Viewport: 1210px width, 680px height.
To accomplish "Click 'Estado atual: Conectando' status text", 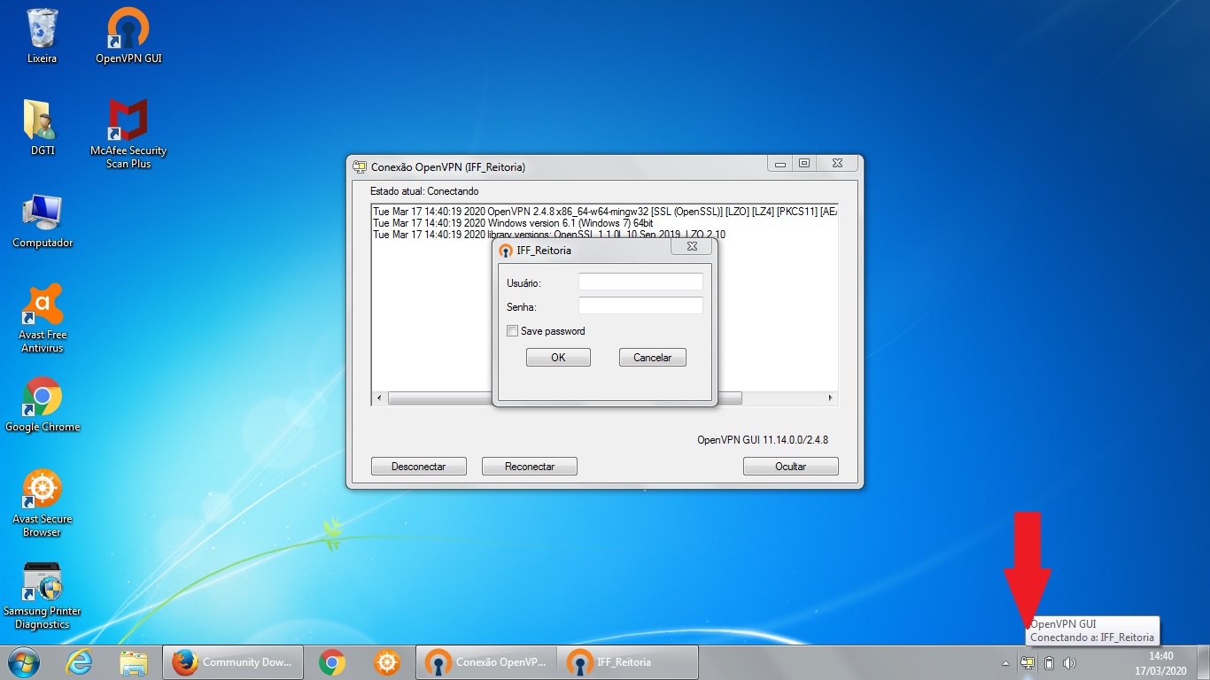I will pyautogui.click(x=424, y=191).
